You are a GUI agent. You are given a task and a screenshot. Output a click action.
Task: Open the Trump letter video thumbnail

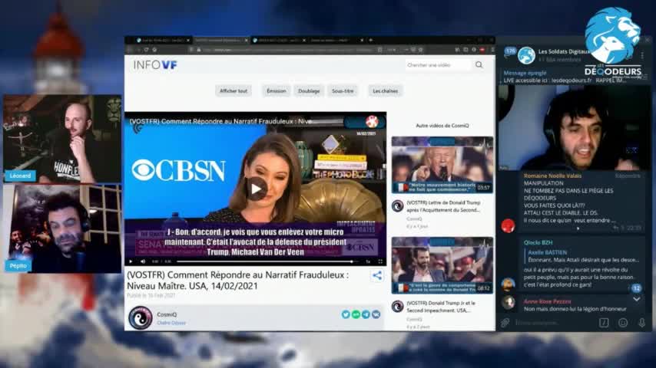click(442, 165)
